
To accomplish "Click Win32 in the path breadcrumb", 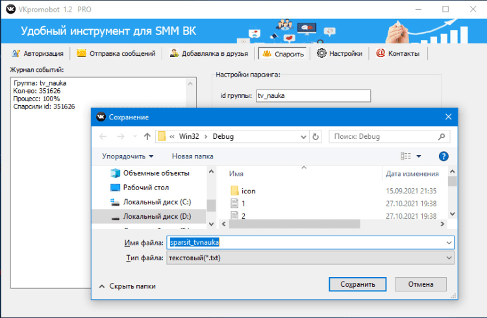I will point(189,136).
